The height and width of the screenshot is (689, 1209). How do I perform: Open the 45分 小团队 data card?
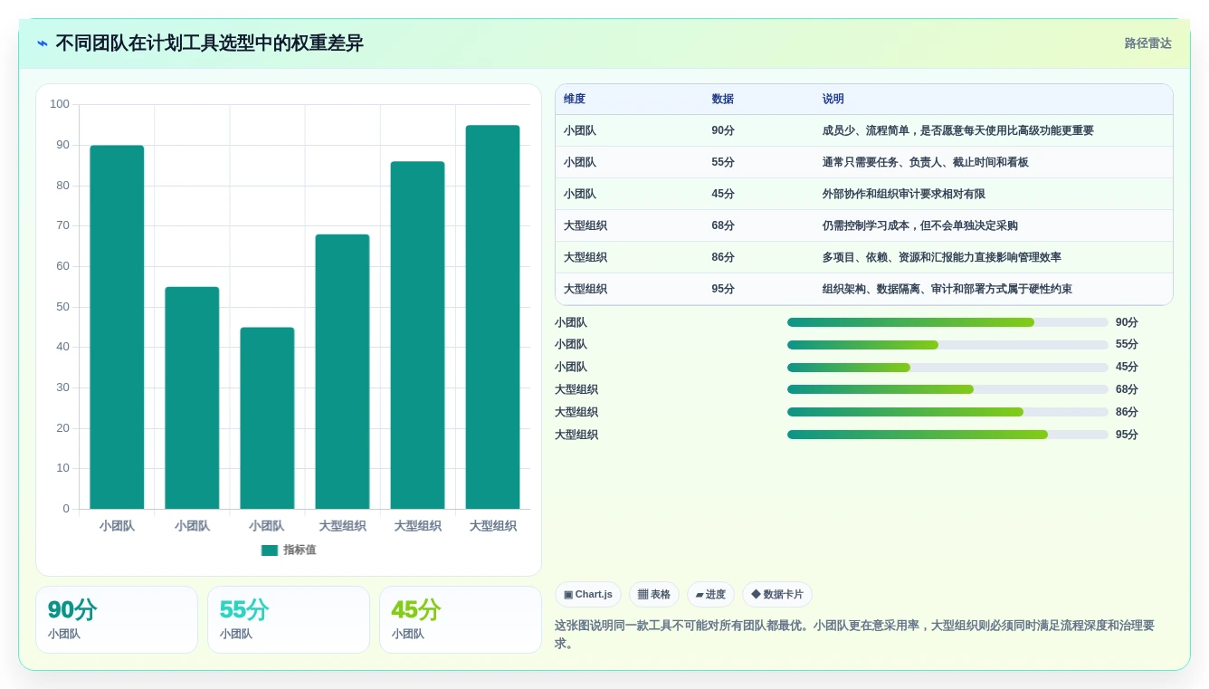coord(461,619)
